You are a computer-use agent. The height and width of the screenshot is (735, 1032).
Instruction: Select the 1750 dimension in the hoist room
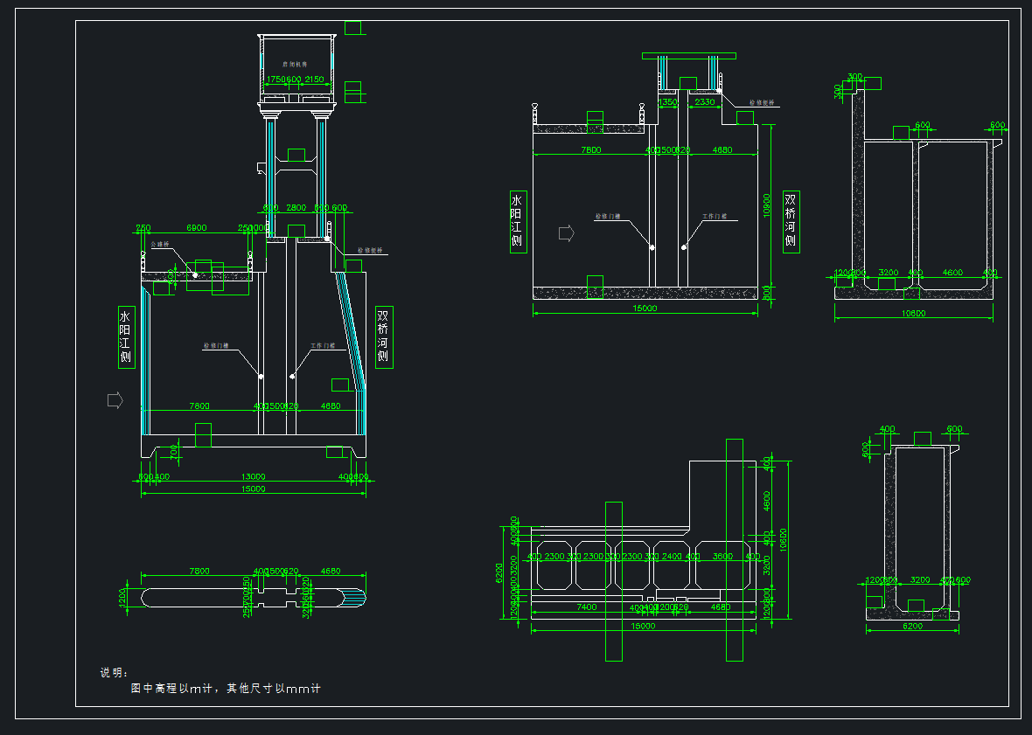[275, 80]
